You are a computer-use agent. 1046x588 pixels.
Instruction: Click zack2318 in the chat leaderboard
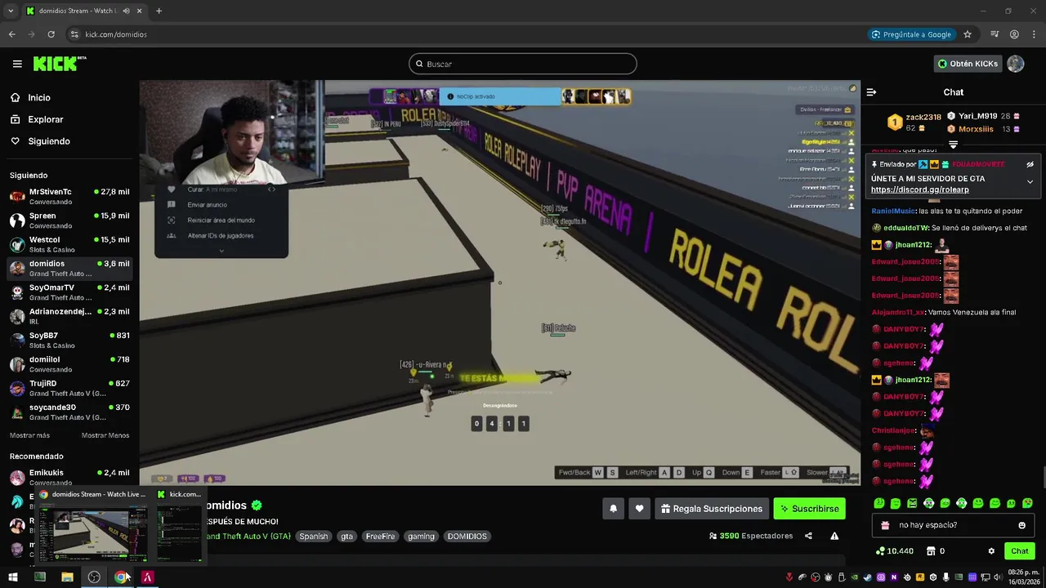point(923,118)
